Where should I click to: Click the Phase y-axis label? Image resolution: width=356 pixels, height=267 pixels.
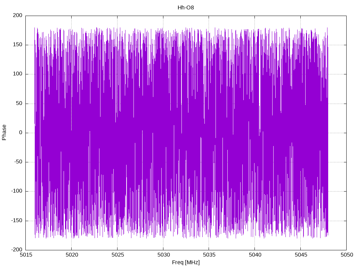tap(4, 132)
